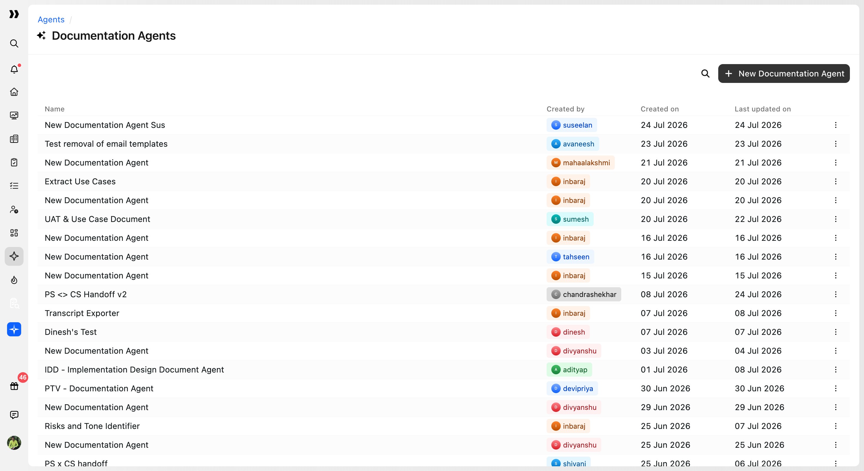
Task: Open UAT & Use Case Document agent
Action: pyautogui.click(x=97, y=219)
